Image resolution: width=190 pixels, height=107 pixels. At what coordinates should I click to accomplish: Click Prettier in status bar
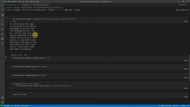click(183, 106)
